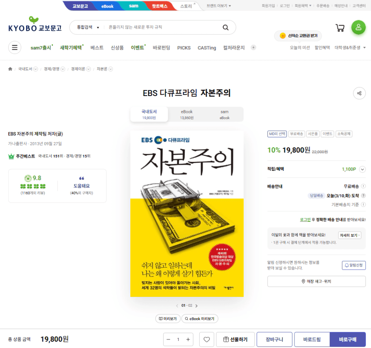This screenshot has height=348, width=371.
Task: Click the green user profile icon
Action: [358, 27]
